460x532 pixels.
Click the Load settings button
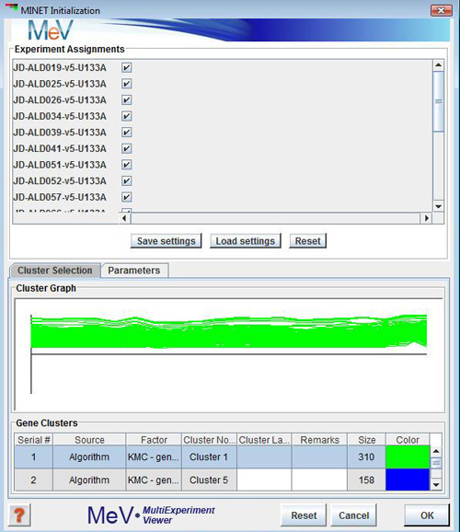pos(246,241)
